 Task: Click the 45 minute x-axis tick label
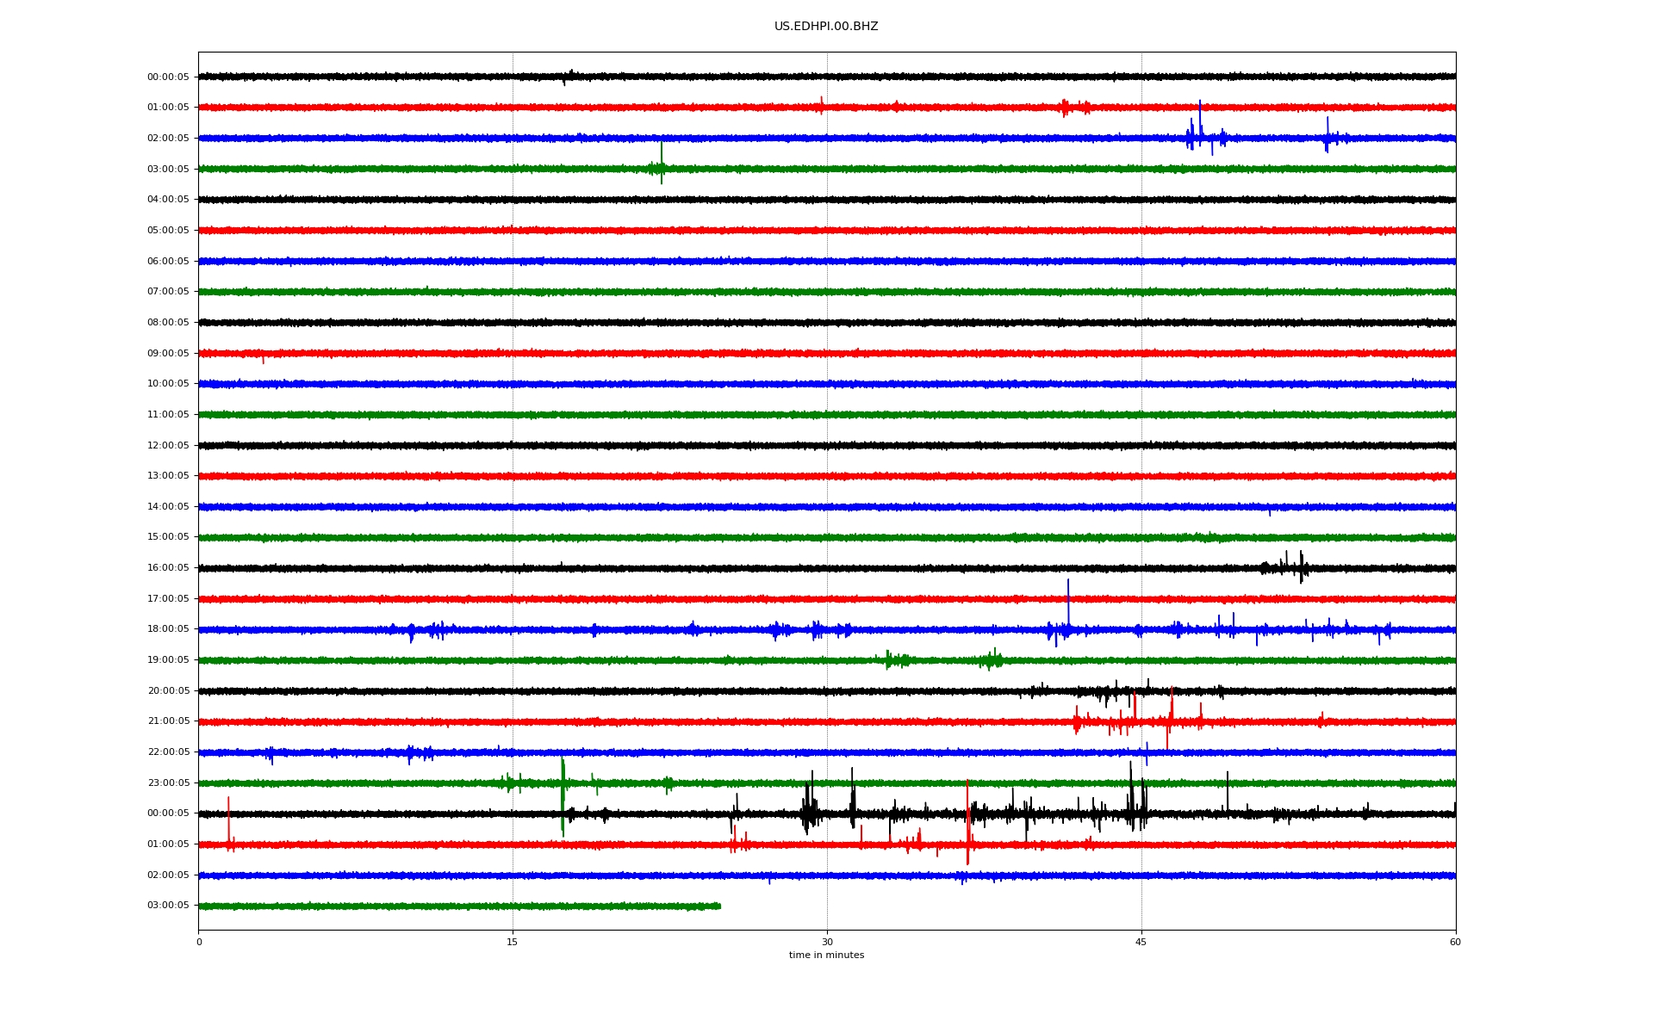(x=1141, y=942)
